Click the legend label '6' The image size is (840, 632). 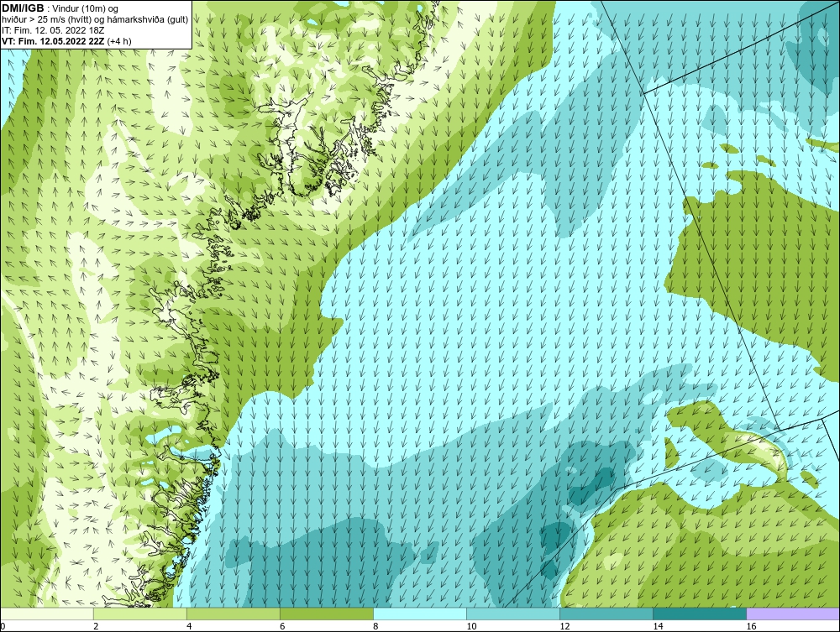282,626
